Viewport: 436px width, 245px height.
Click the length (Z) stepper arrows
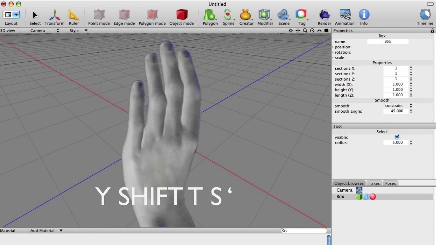tap(411, 95)
